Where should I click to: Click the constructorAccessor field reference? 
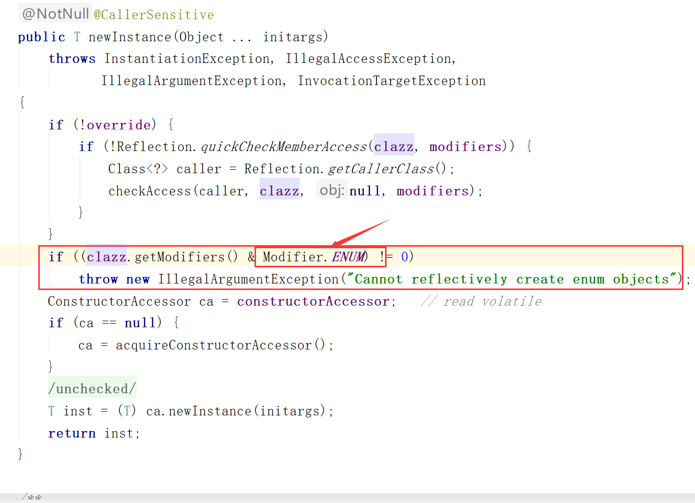pyautogui.click(x=313, y=302)
